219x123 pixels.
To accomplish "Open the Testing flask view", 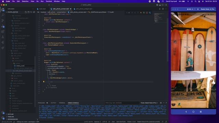I will (3, 37).
